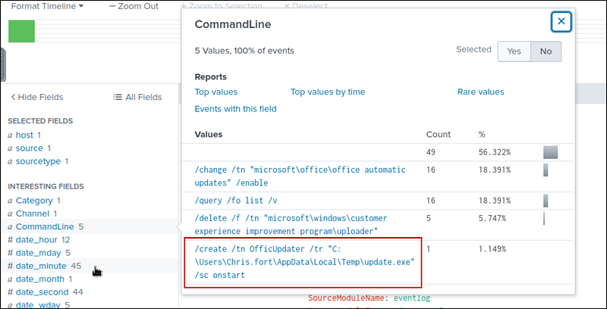Screen dimensions: 607x309
Task: Open the sourcetype selected field
Action: tap(38, 161)
